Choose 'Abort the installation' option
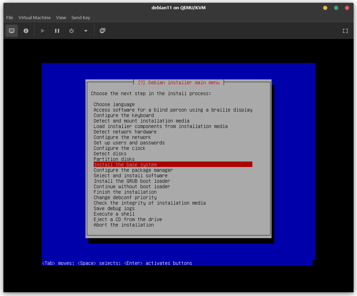This screenshot has width=357, height=296. tap(124, 225)
